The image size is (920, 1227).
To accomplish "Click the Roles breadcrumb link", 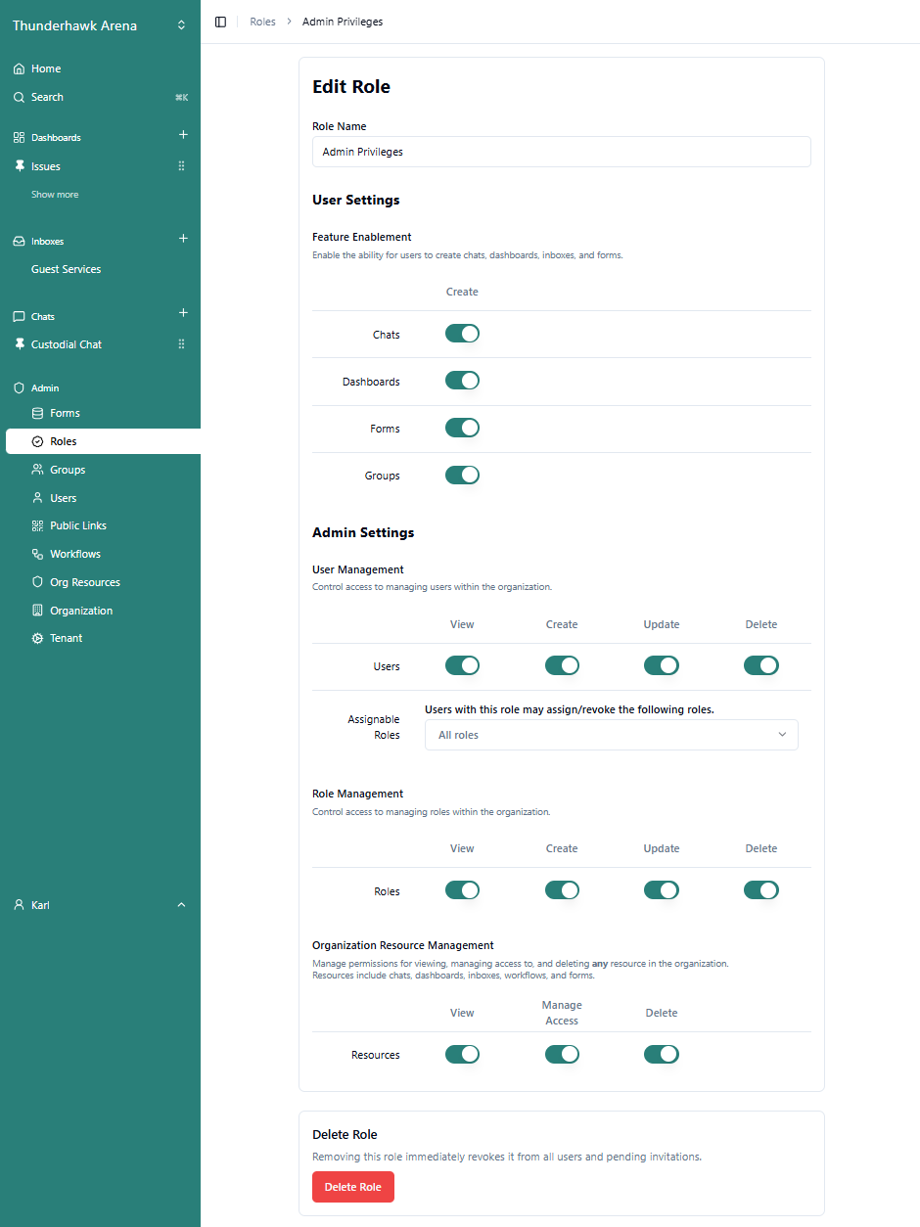I will point(262,22).
